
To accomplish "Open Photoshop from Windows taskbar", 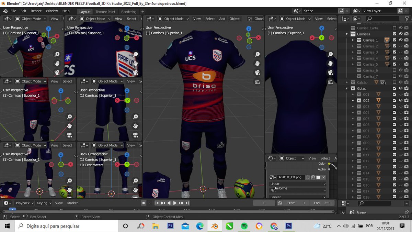I will click(x=170, y=226).
